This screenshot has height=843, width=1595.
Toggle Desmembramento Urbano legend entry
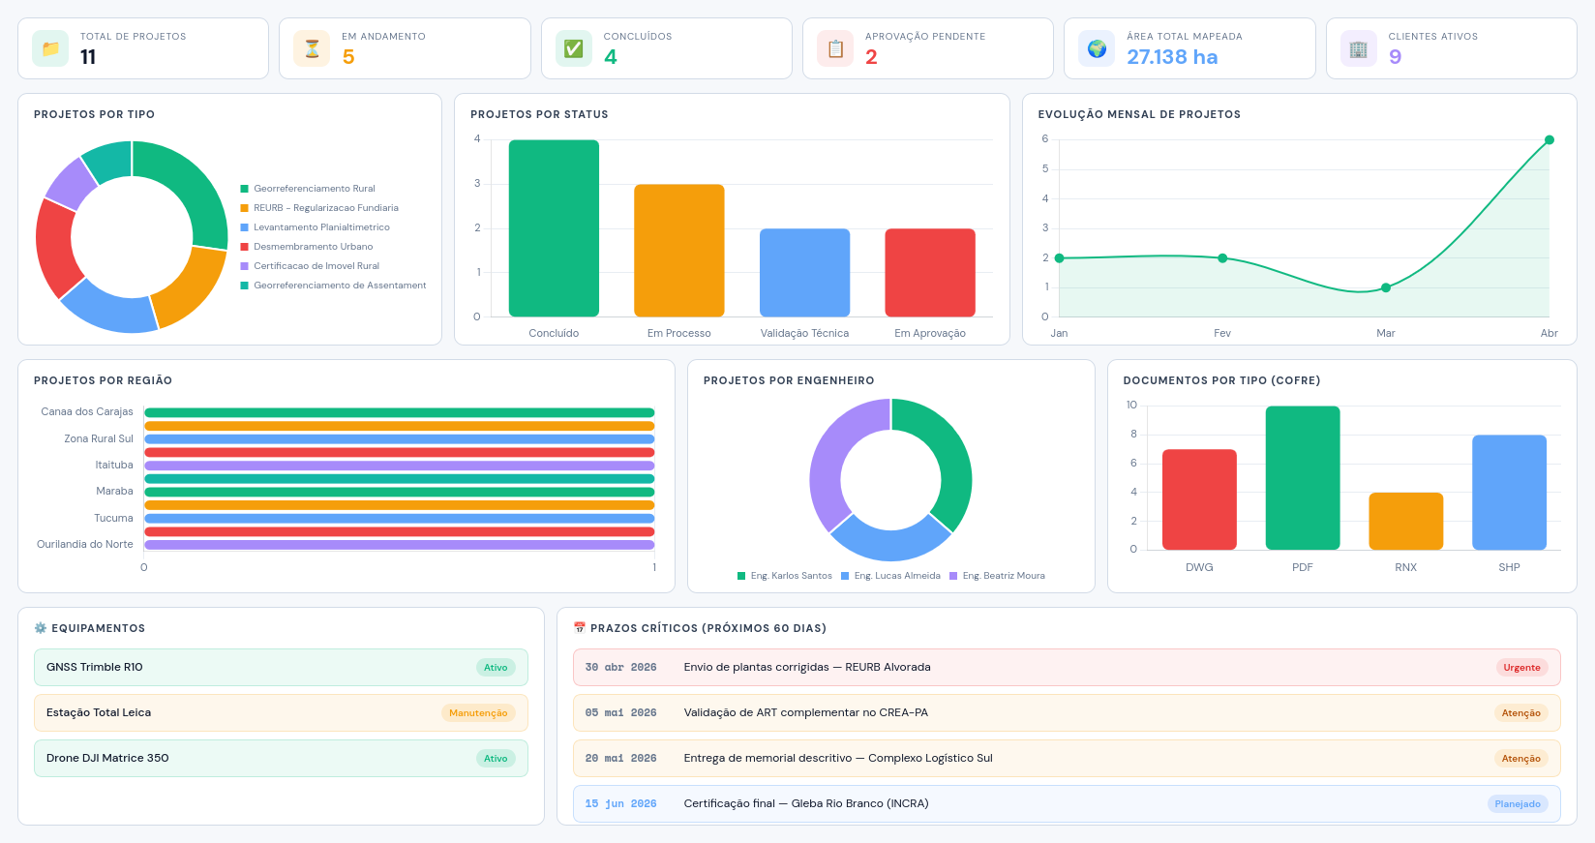pyautogui.click(x=307, y=247)
